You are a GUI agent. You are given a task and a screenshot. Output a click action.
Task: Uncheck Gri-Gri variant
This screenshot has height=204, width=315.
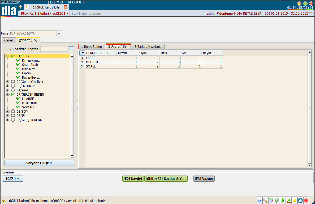coord(18,73)
